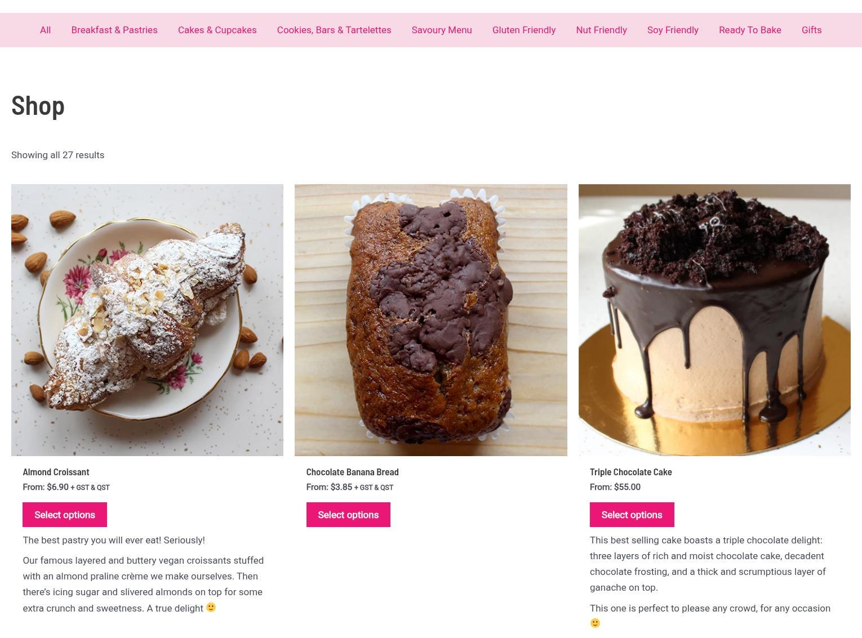Filter by Gluten Friendly products
Screen dimensions: 862x638
(x=524, y=30)
